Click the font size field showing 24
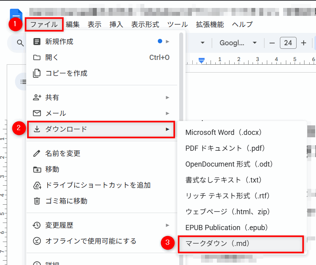Viewport: 316px width, 265px height. (x=288, y=43)
